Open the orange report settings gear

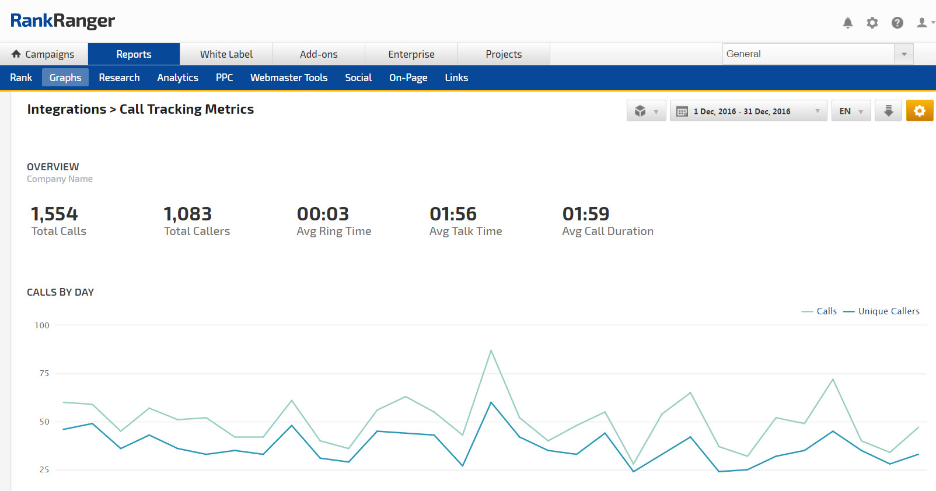[x=919, y=111]
